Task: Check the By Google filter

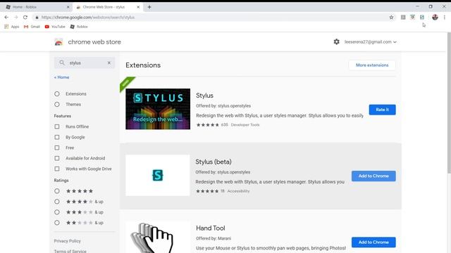Action: point(57,137)
